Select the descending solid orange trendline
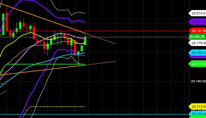 pyautogui.click(x=43, y=18)
